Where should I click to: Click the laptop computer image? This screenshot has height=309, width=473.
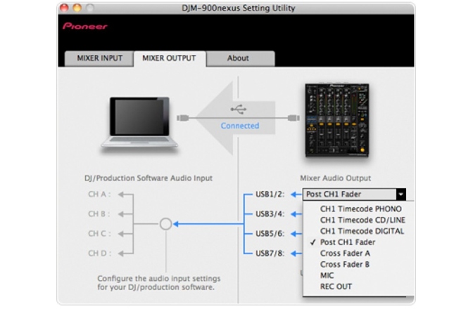click(139, 122)
